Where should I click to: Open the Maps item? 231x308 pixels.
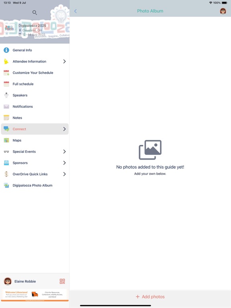click(35, 140)
